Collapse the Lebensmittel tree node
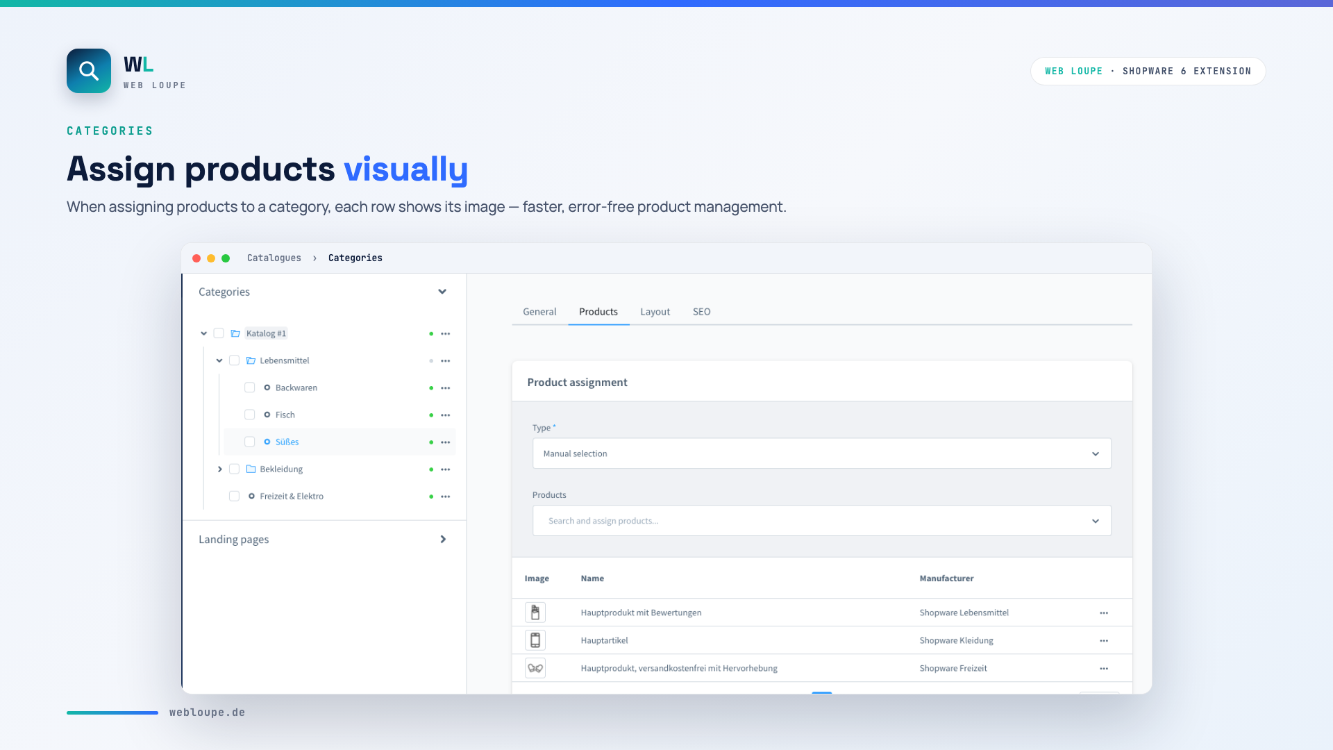 (219, 360)
